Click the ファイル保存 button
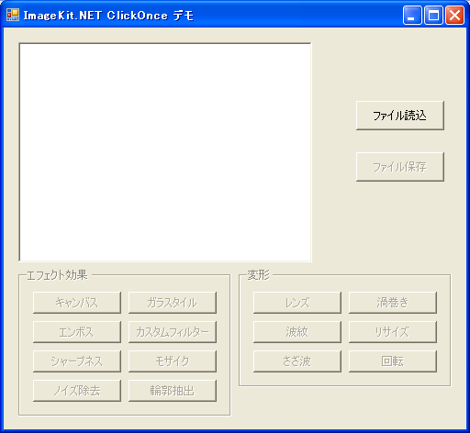This screenshot has width=470, height=433. pos(400,167)
